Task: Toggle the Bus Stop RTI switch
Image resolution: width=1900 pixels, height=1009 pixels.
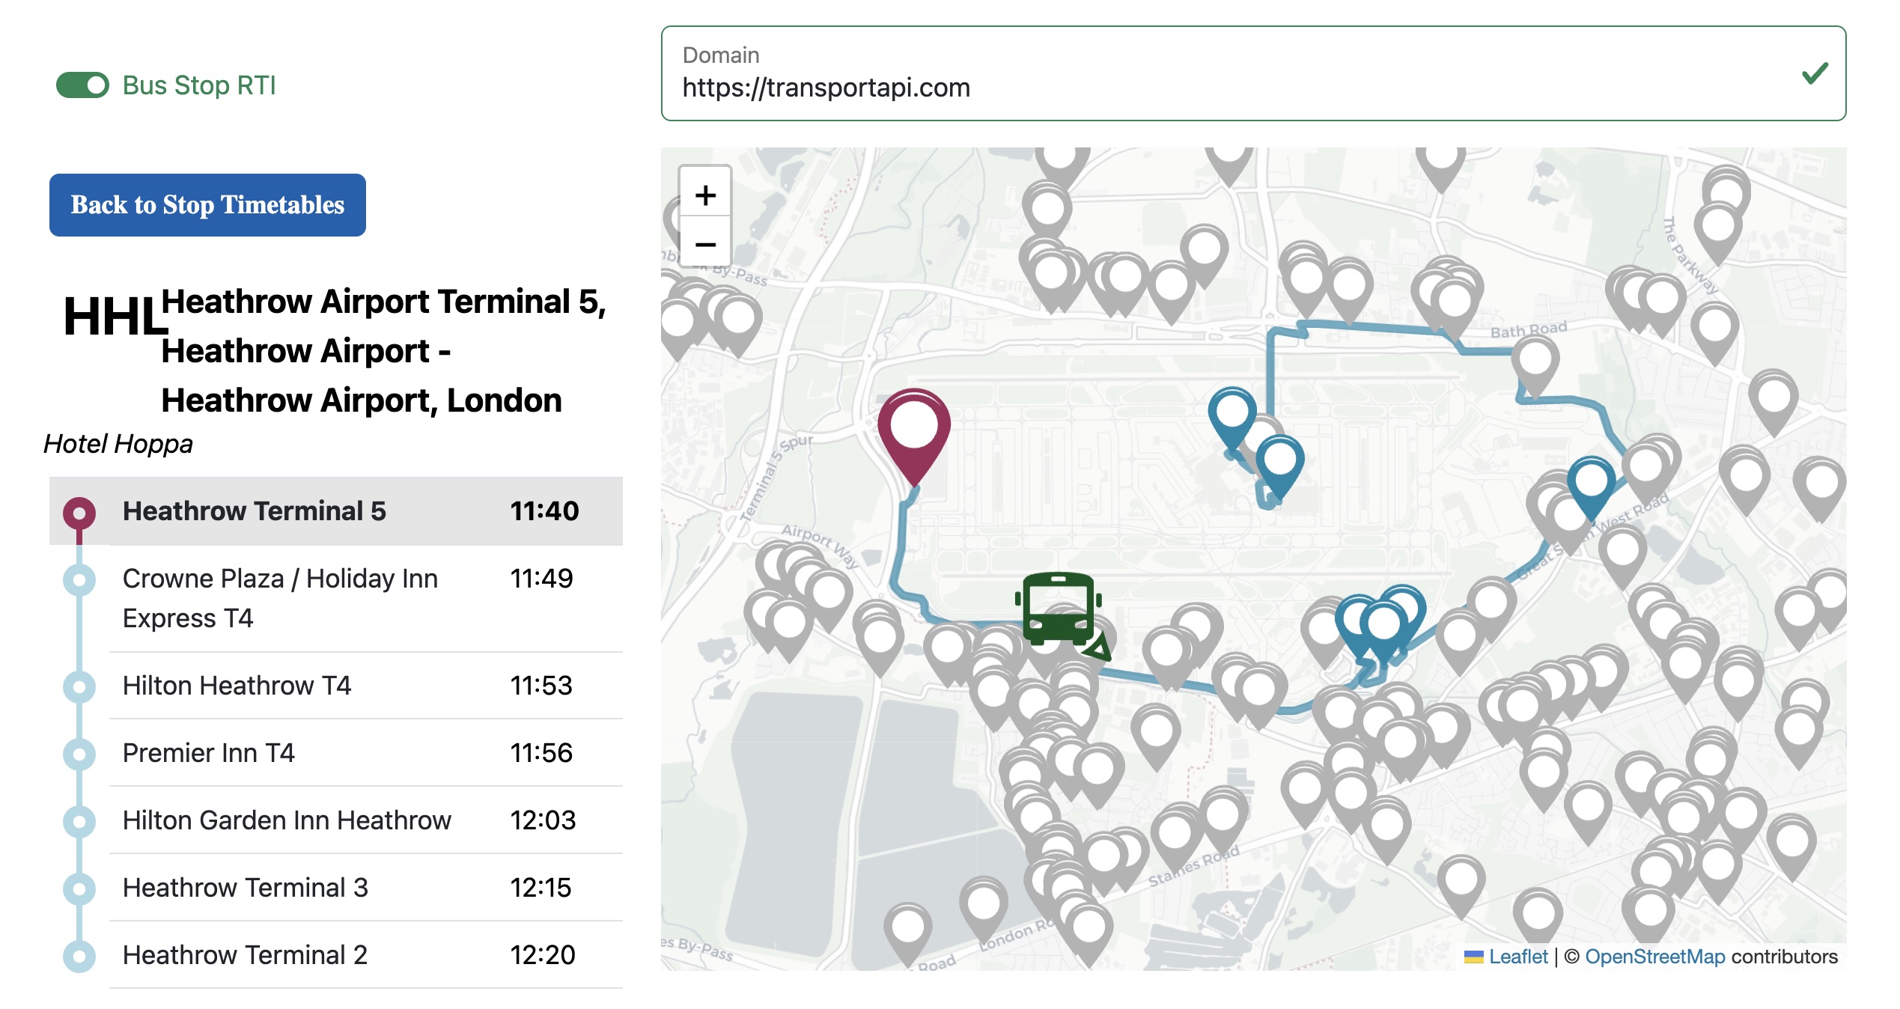Action: (x=82, y=85)
